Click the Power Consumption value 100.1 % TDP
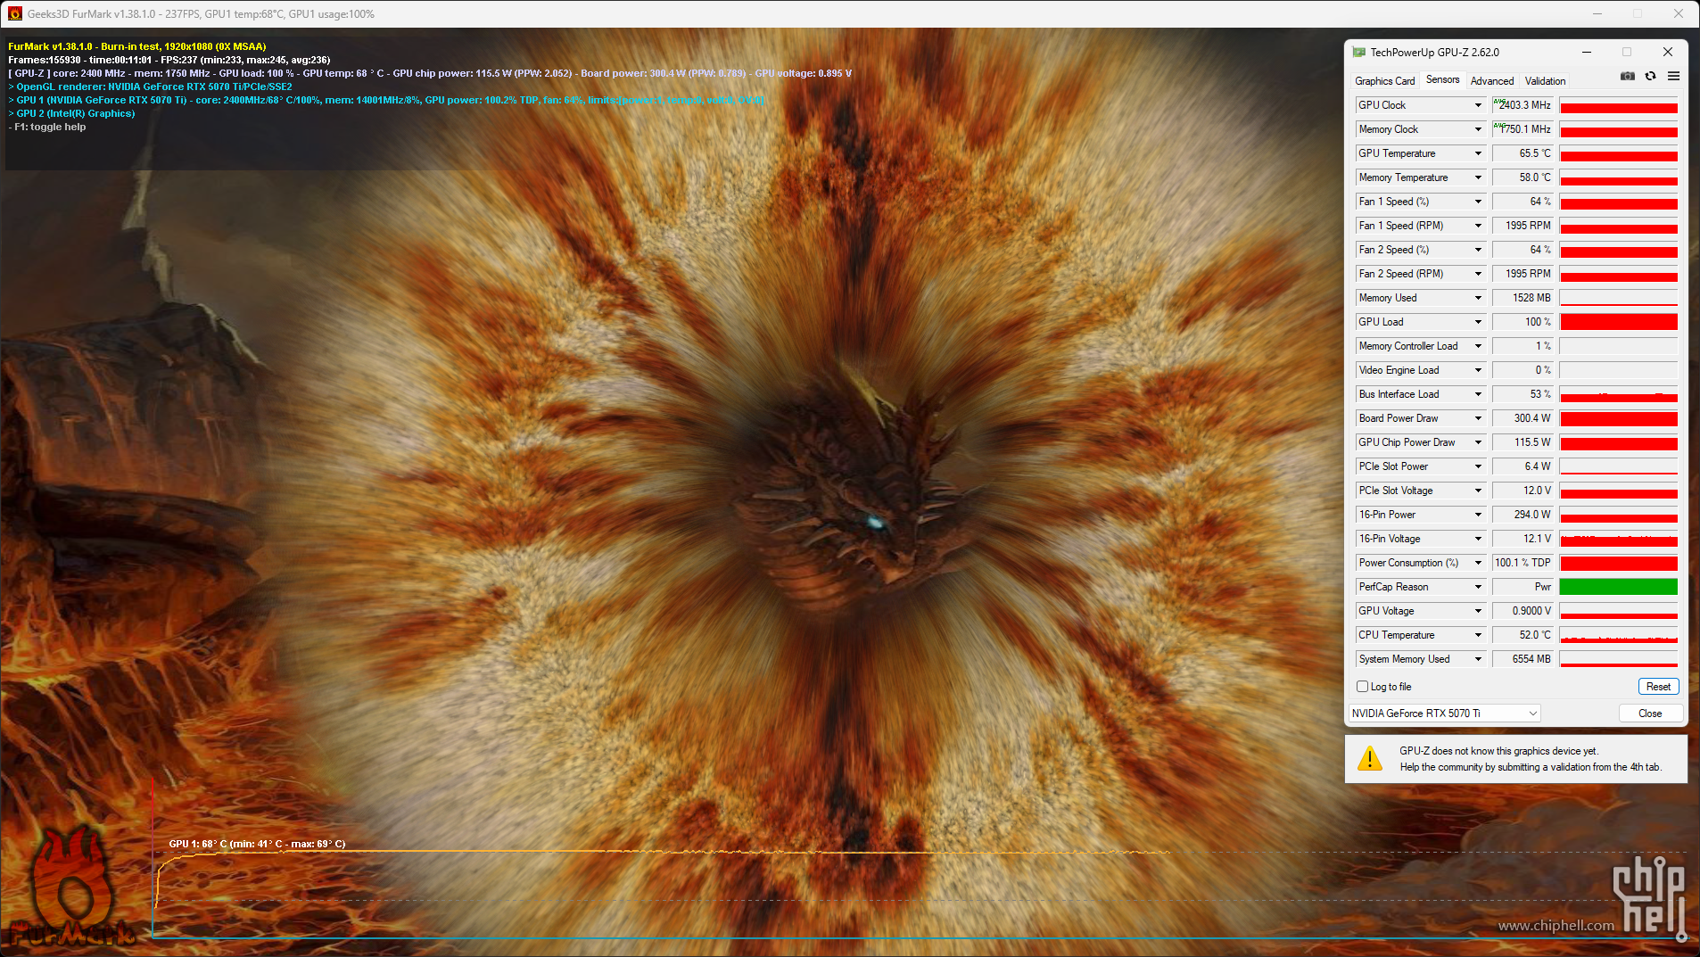 point(1523,563)
